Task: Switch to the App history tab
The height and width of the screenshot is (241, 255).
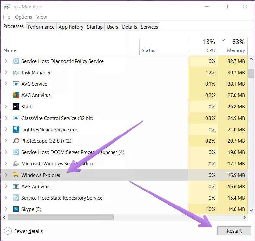Action: pos(71,27)
